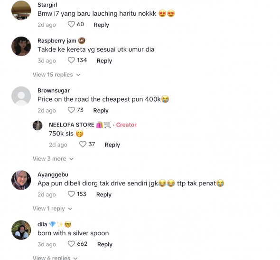
Task: Expand View 6 replies under dila
Action: click(55, 258)
